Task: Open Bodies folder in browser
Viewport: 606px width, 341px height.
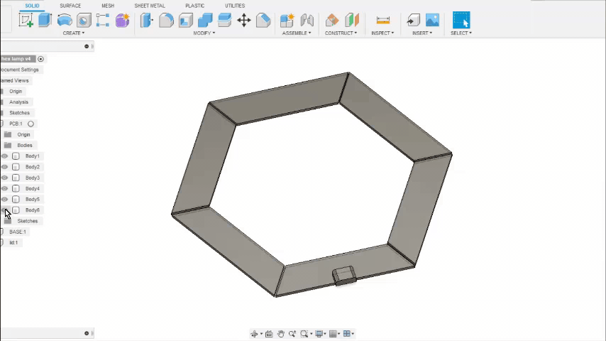Action: tap(25, 146)
